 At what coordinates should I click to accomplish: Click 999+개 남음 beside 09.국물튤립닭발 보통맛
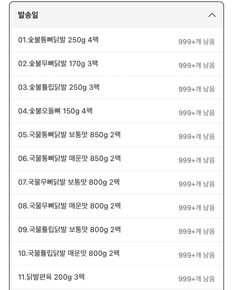196,232
